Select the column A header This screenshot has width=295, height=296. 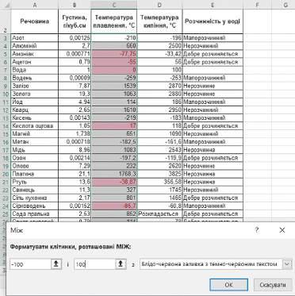coord(35,5)
